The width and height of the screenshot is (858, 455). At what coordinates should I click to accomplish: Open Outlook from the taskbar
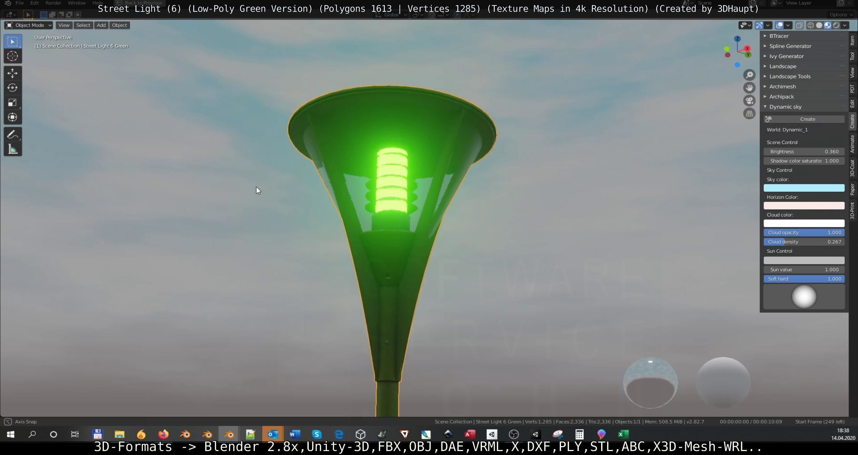click(273, 434)
